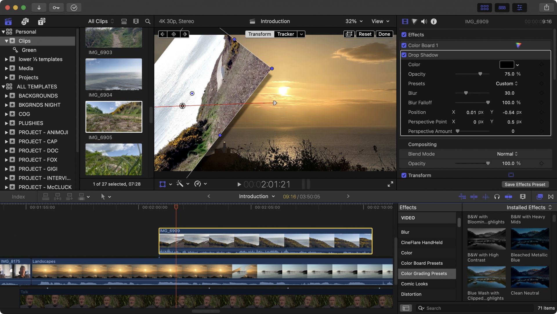Disable the Drop Shadow effect checkbox
This screenshot has width=557, height=314.
(x=404, y=55)
